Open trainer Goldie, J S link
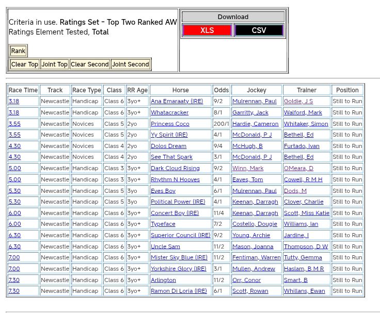This screenshot has width=380, height=313. pyautogui.click(x=298, y=102)
